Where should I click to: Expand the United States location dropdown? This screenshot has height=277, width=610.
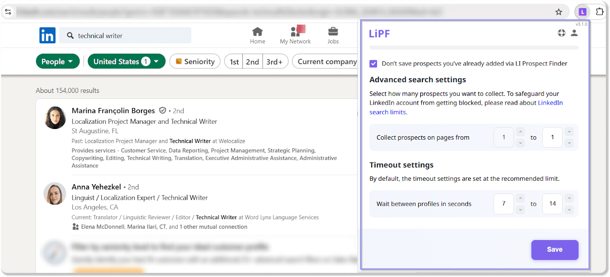[x=126, y=62]
